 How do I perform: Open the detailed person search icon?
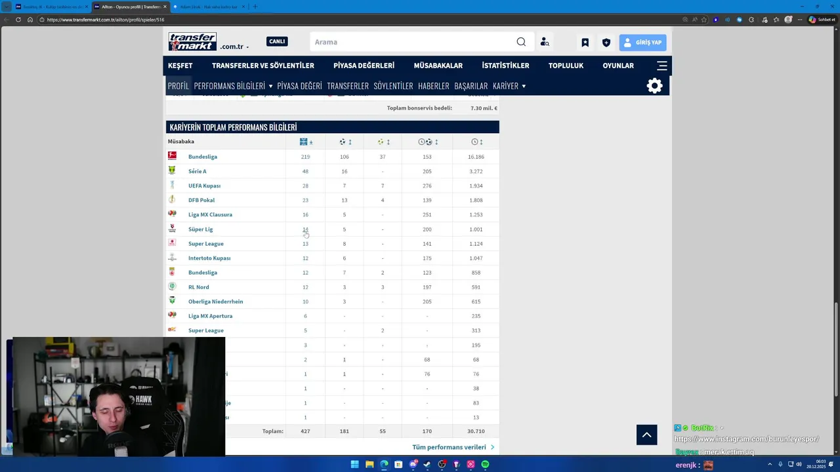tap(545, 42)
